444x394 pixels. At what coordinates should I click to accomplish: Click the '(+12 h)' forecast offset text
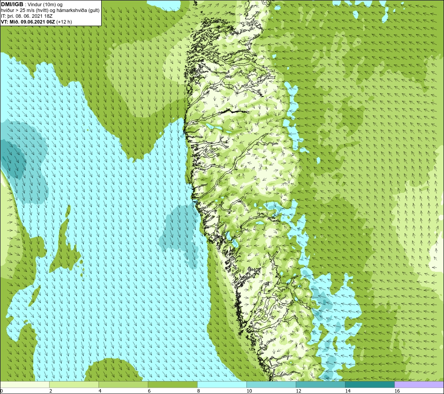[x=64, y=22]
